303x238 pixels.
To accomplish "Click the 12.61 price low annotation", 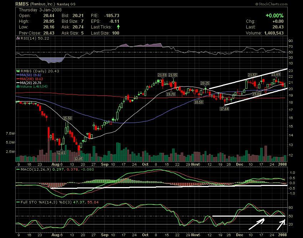I will (61, 152).
